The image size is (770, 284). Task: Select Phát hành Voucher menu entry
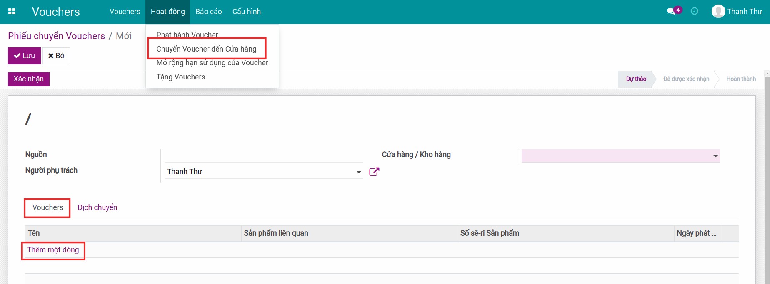187,35
